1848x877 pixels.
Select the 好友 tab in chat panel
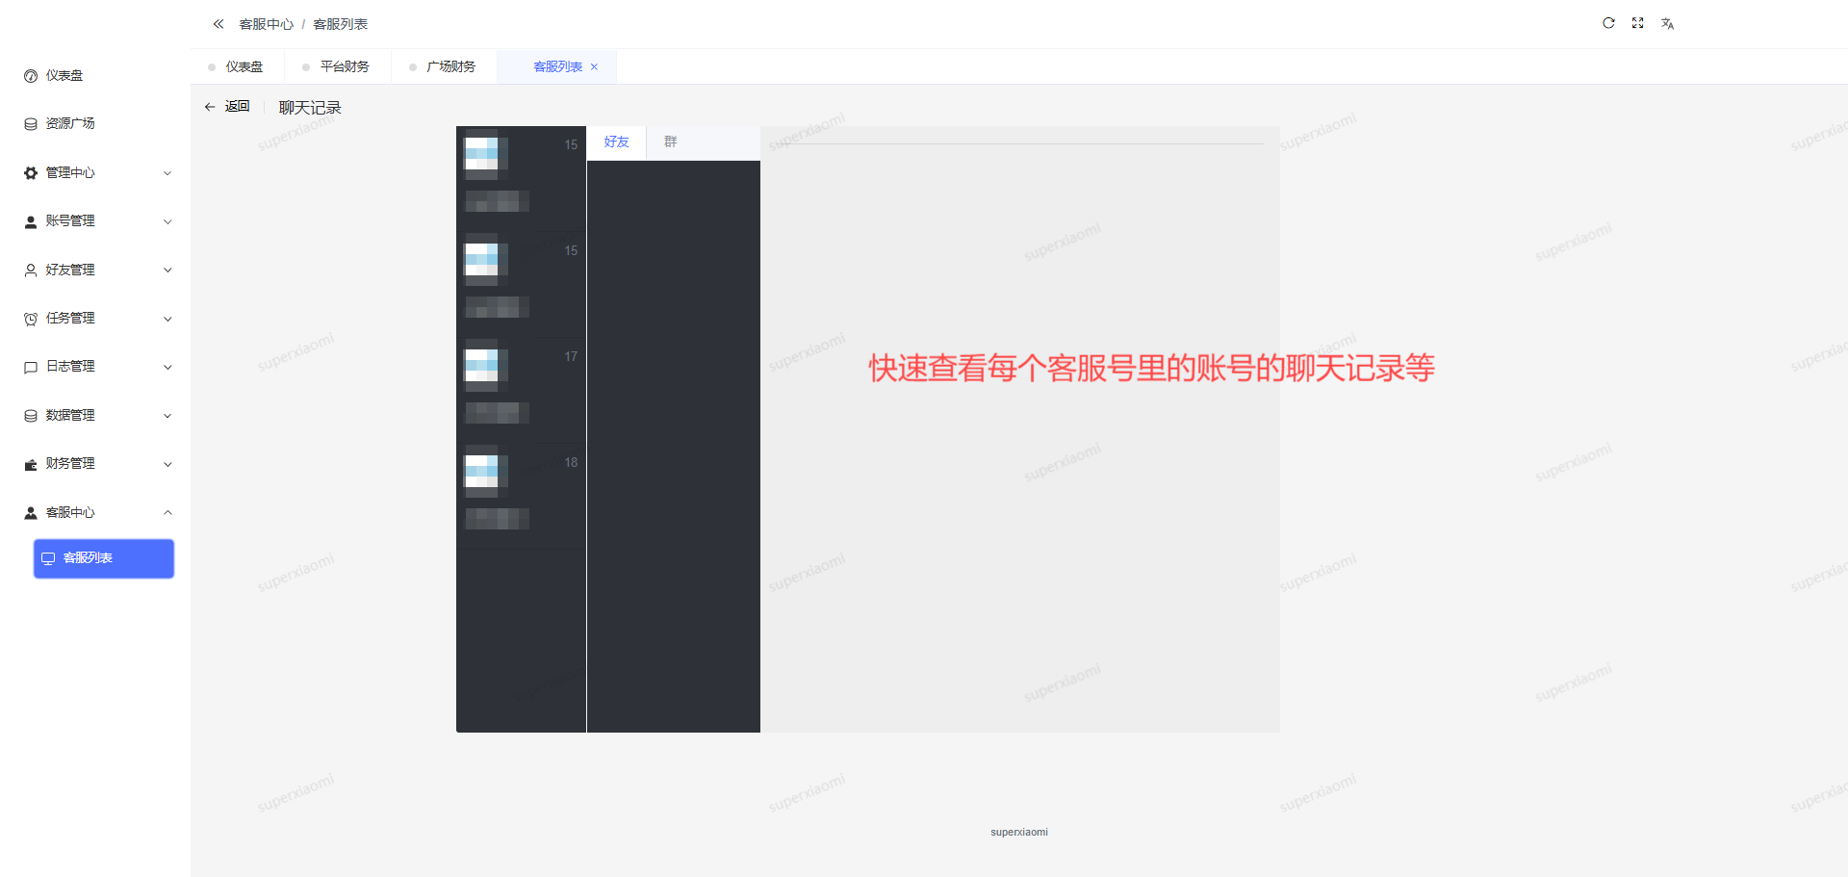click(616, 142)
